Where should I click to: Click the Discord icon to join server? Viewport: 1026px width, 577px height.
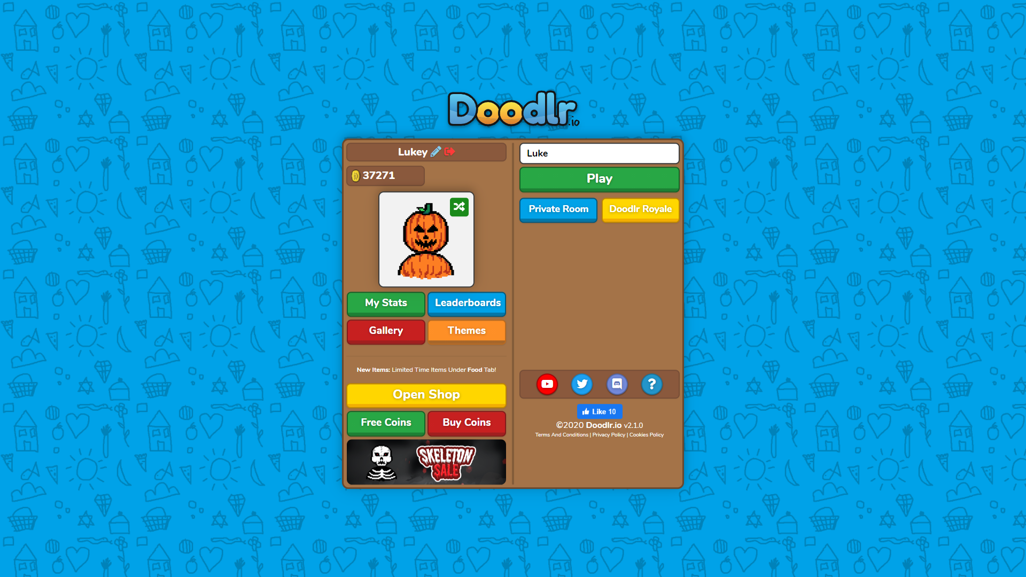coord(617,383)
